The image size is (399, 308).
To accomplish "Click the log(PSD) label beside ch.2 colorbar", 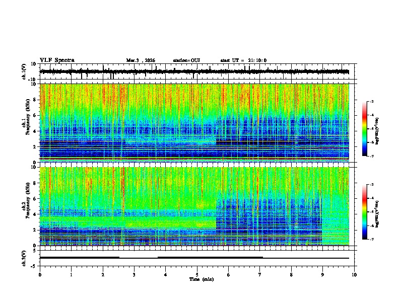I will (377, 213).
